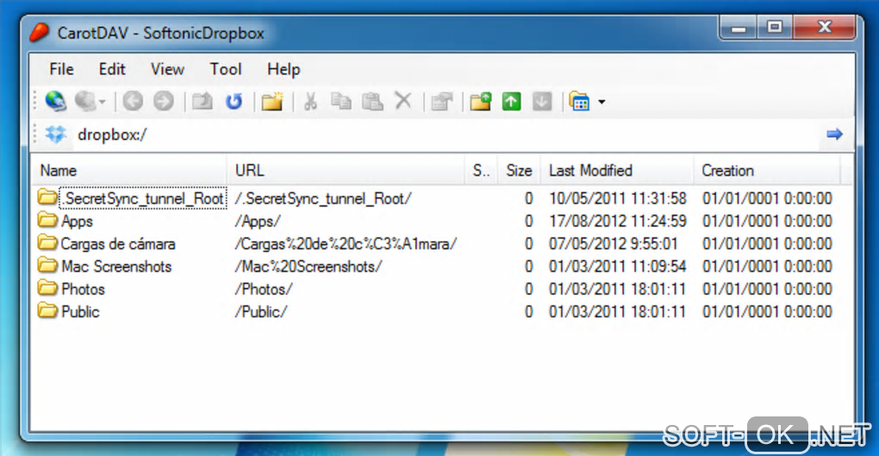Minimize the CarotDAV window
The image size is (879, 456).
[739, 28]
